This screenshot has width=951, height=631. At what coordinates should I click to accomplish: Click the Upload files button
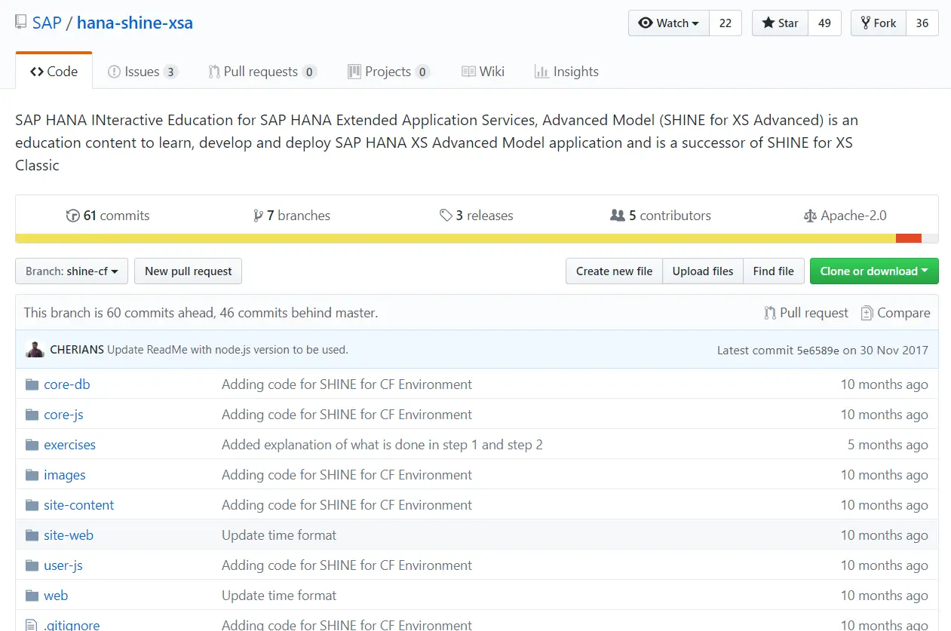tap(703, 271)
